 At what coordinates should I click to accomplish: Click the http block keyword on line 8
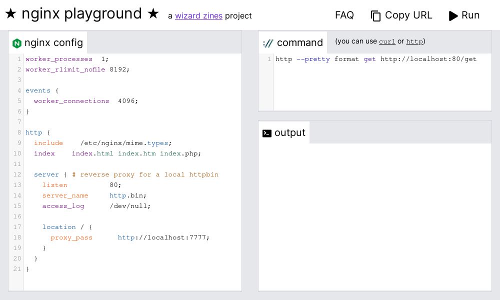[34, 132]
